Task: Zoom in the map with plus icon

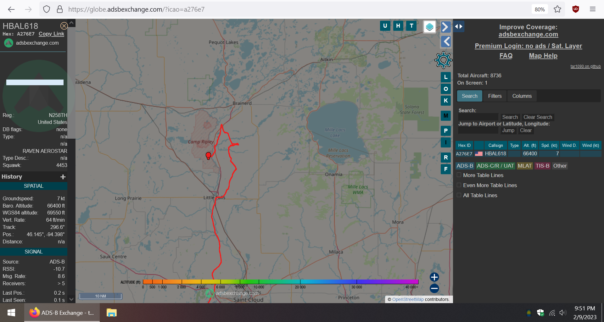Action: pyautogui.click(x=434, y=277)
